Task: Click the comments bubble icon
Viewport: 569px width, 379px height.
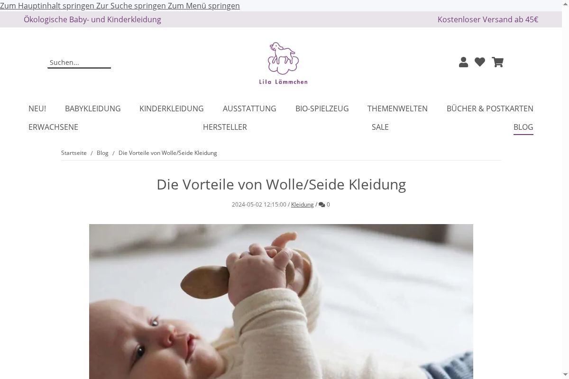Action: (x=322, y=205)
